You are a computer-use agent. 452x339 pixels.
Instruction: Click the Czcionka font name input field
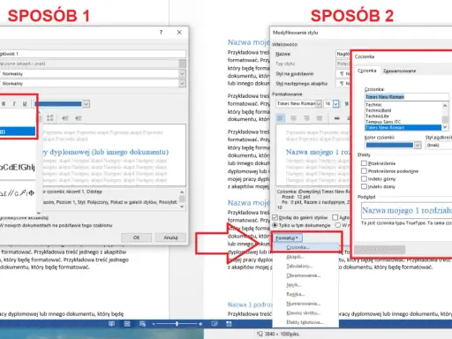pos(407,97)
